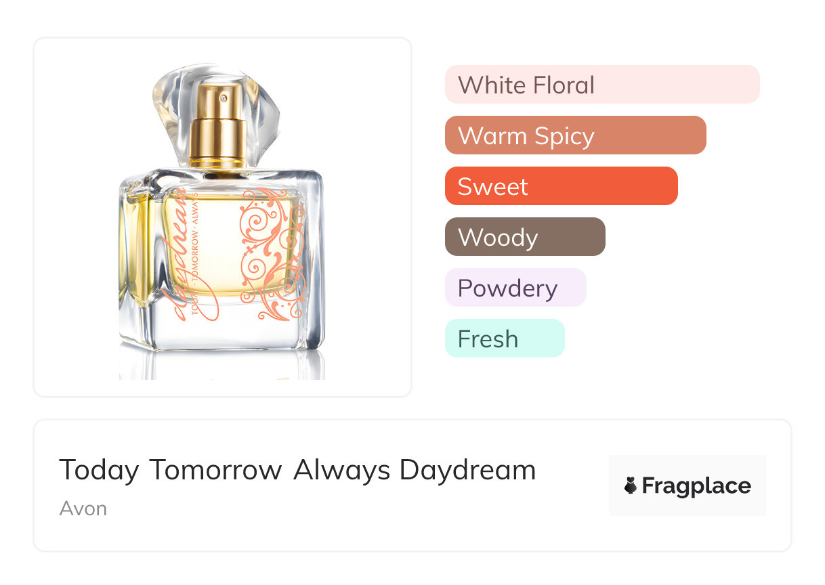This screenshot has height=585, width=825.
Task: Click the bottle's reflection beneath its base
Action: tap(222, 366)
